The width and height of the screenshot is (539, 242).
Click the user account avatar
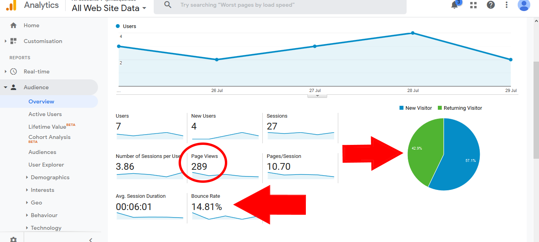[524, 5]
